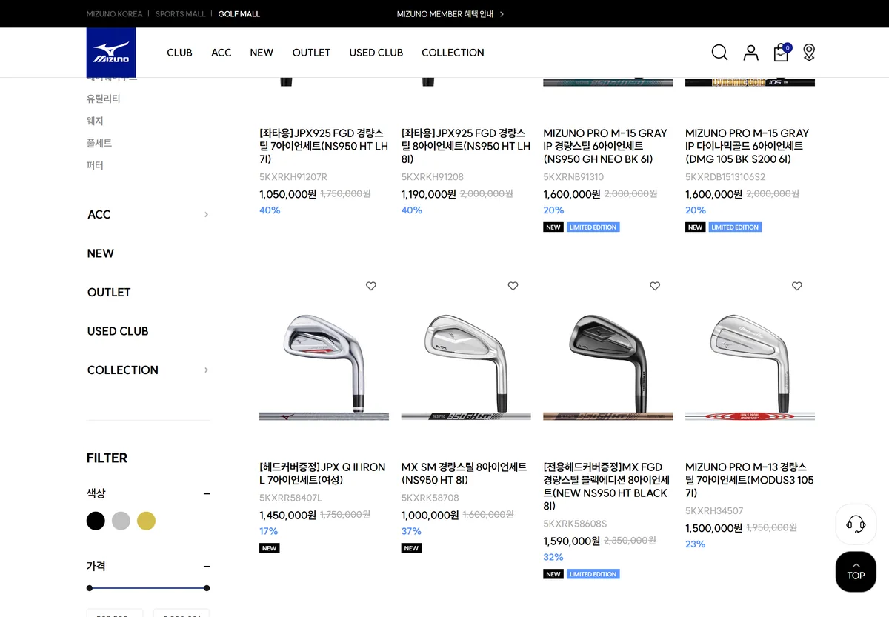Open the JPX Q II IRON product image
Image resolution: width=889 pixels, height=617 pixels.
[x=324, y=359]
